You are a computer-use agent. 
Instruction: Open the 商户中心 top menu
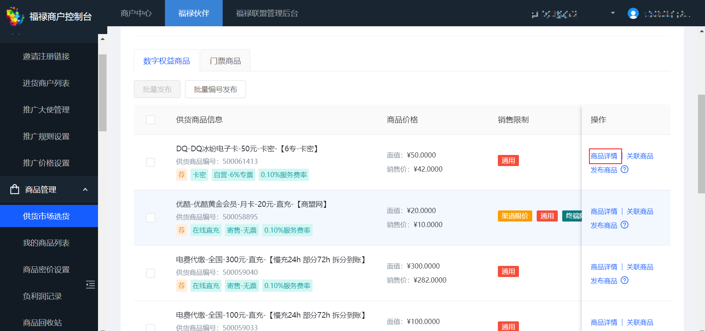point(136,13)
